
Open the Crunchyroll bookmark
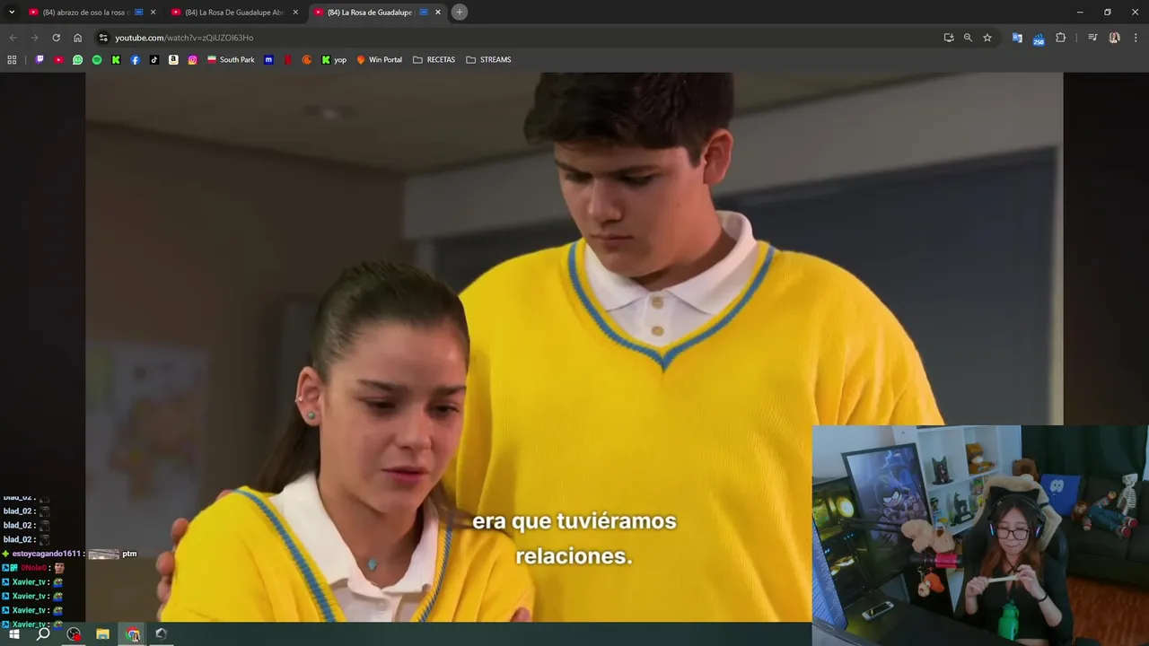click(307, 60)
